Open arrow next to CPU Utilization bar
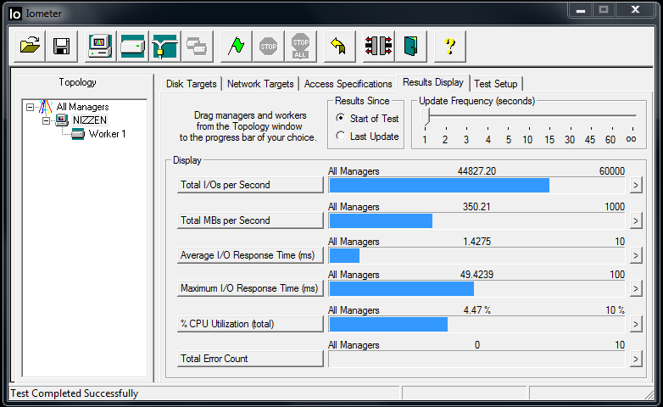This screenshot has width=663, height=407. tap(636, 324)
